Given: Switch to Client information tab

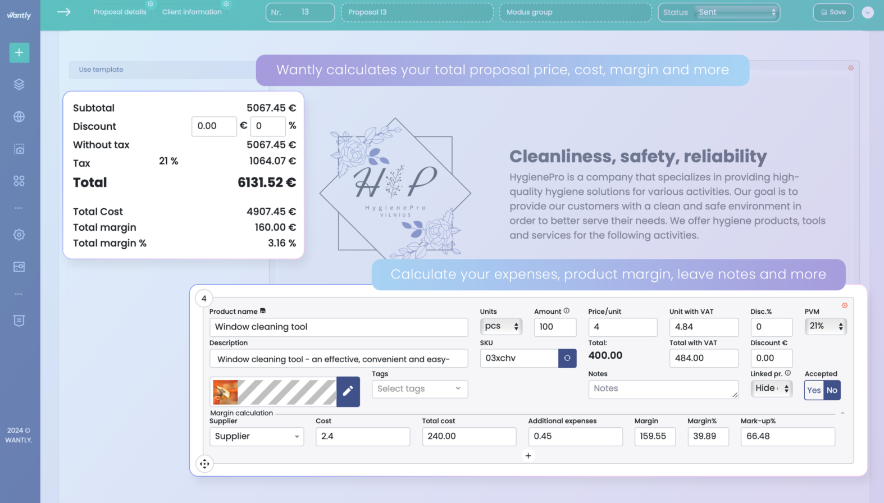Looking at the screenshot, I should point(192,12).
